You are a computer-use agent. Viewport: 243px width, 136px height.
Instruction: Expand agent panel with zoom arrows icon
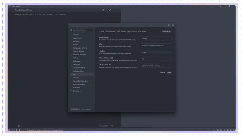[x=110, y=10]
